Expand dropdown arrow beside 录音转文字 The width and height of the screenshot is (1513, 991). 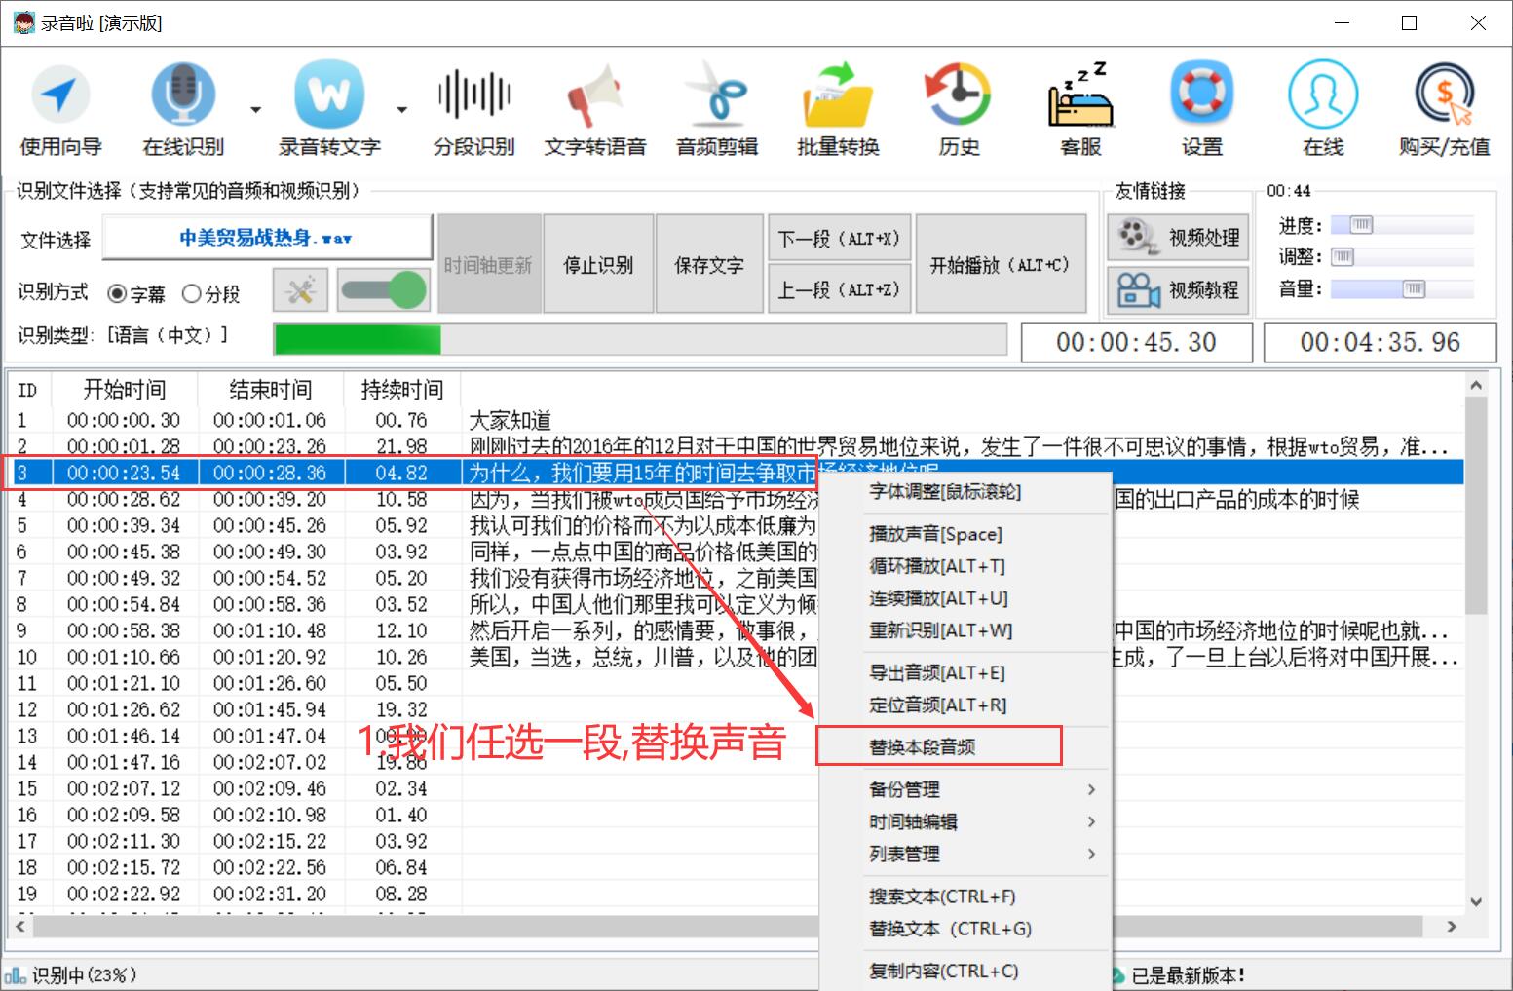pos(401,109)
